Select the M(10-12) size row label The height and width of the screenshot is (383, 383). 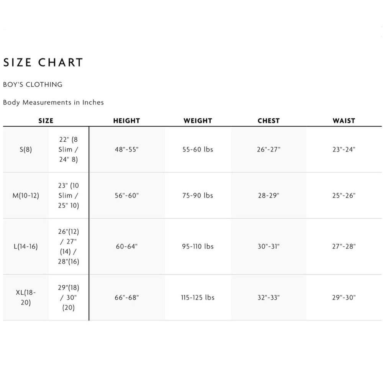click(26, 195)
